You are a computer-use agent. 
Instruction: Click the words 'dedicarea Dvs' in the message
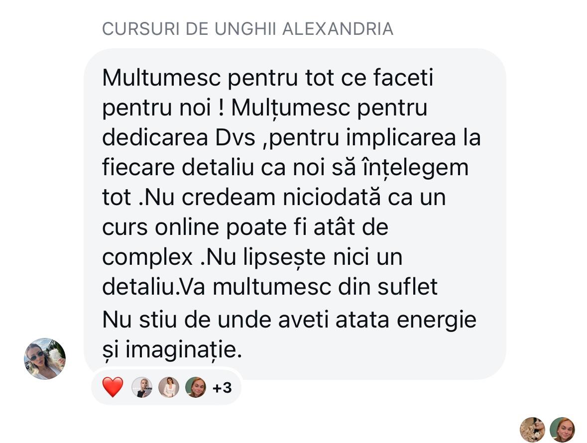pos(179,137)
